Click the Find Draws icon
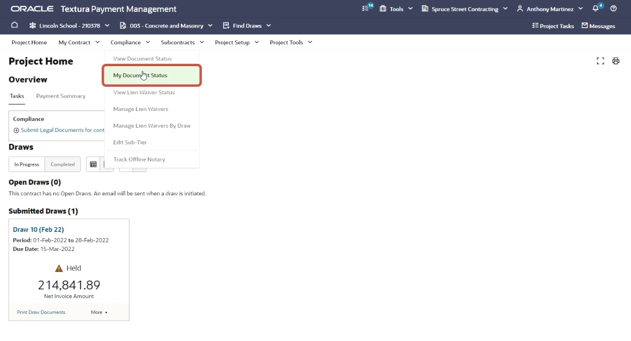The height and width of the screenshot is (341, 631). [226, 26]
